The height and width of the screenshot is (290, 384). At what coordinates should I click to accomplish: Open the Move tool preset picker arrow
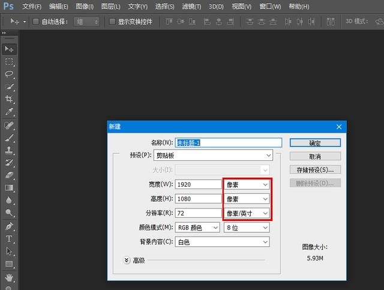point(25,22)
